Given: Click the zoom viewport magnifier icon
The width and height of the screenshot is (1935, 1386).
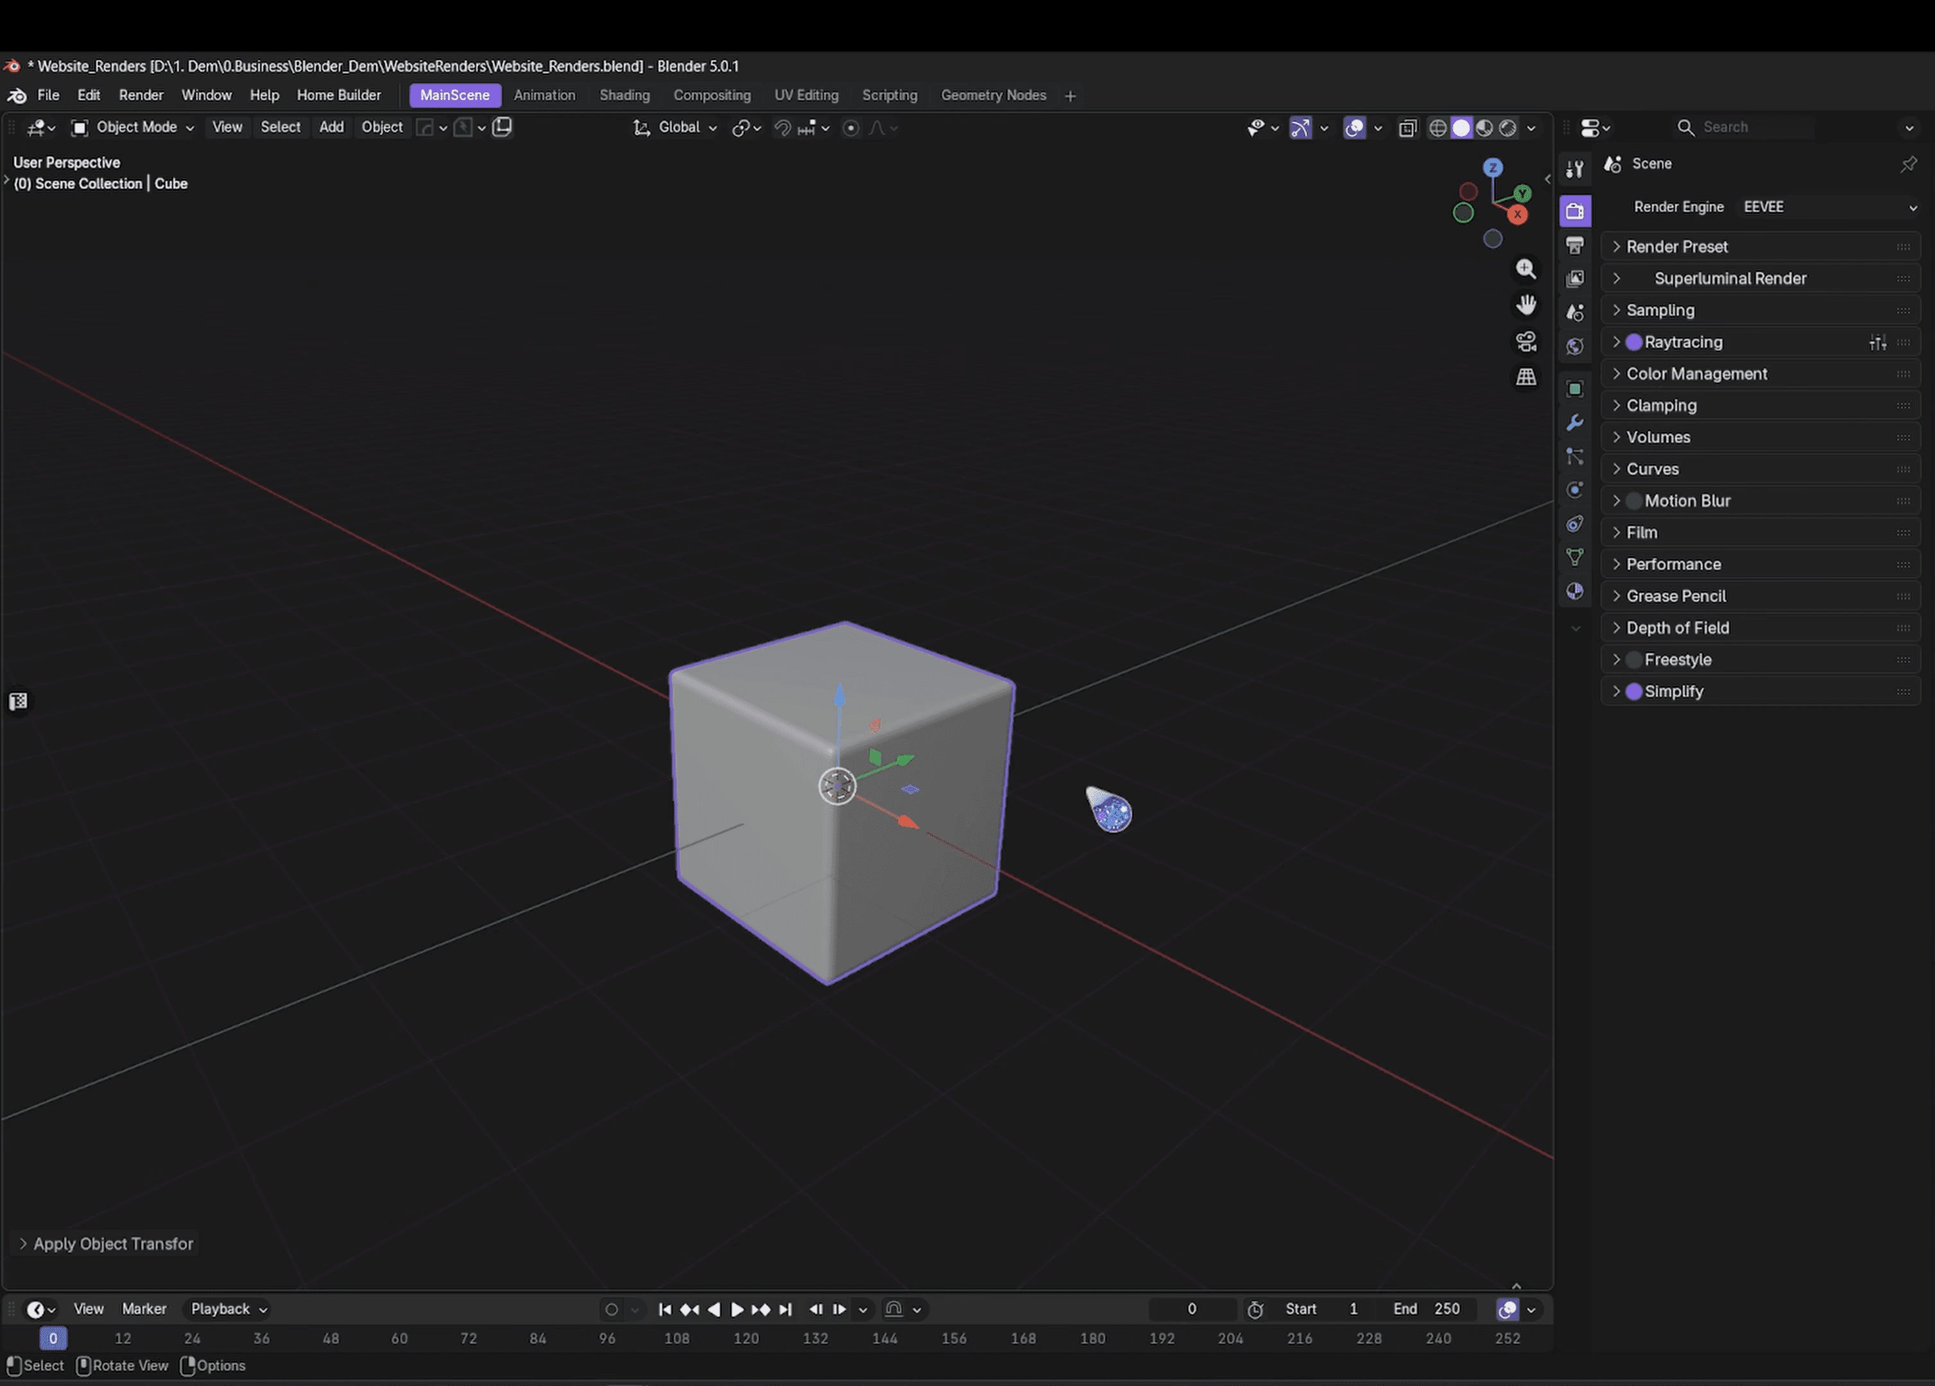Looking at the screenshot, I should tap(1526, 269).
